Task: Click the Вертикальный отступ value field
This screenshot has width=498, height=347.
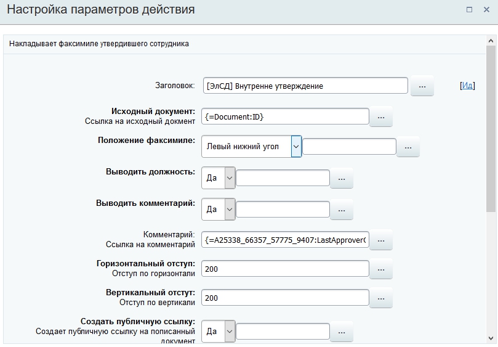Action: [x=286, y=298]
